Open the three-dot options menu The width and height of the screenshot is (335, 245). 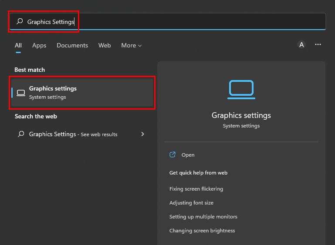click(x=318, y=44)
